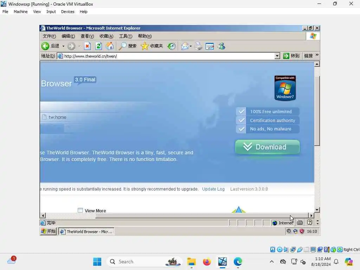Viewport: 360px width, 270px height.
Task: Open File Explorer from the taskbar
Action: (191, 262)
